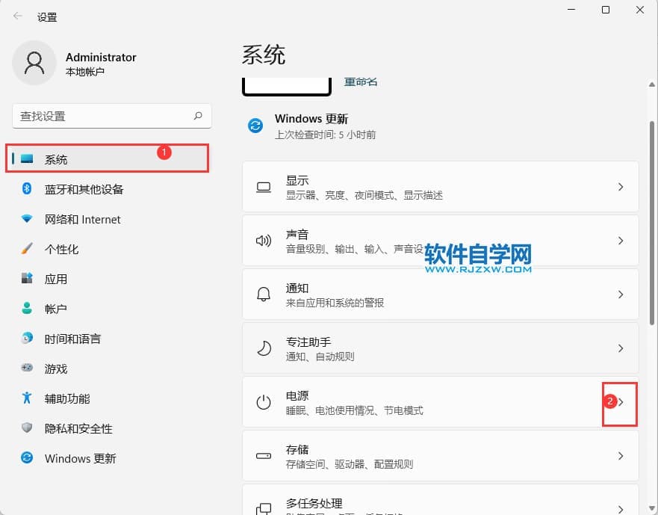Expand the 显示 settings chevron
The image size is (658, 515).
point(620,187)
